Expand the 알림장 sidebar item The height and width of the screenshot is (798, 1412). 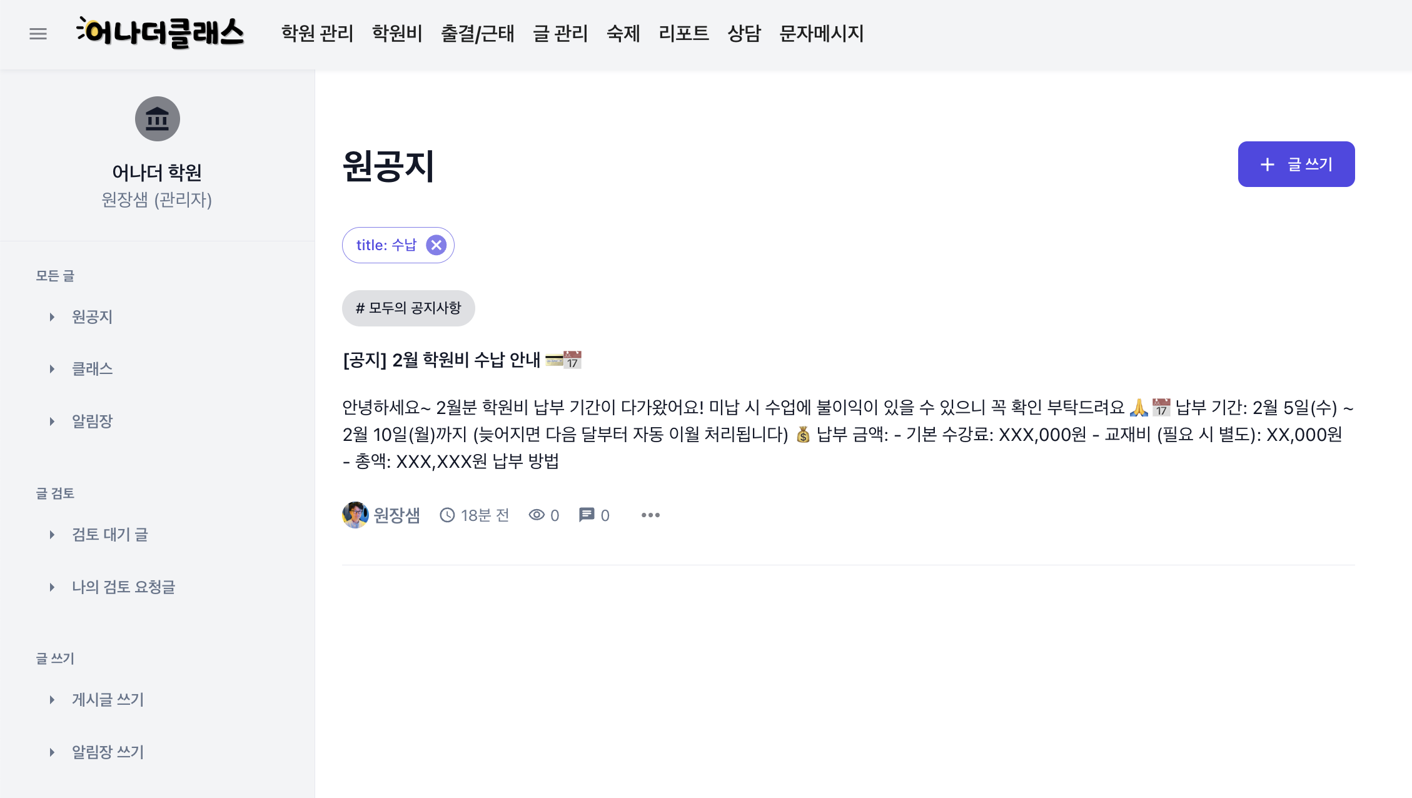click(53, 422)
